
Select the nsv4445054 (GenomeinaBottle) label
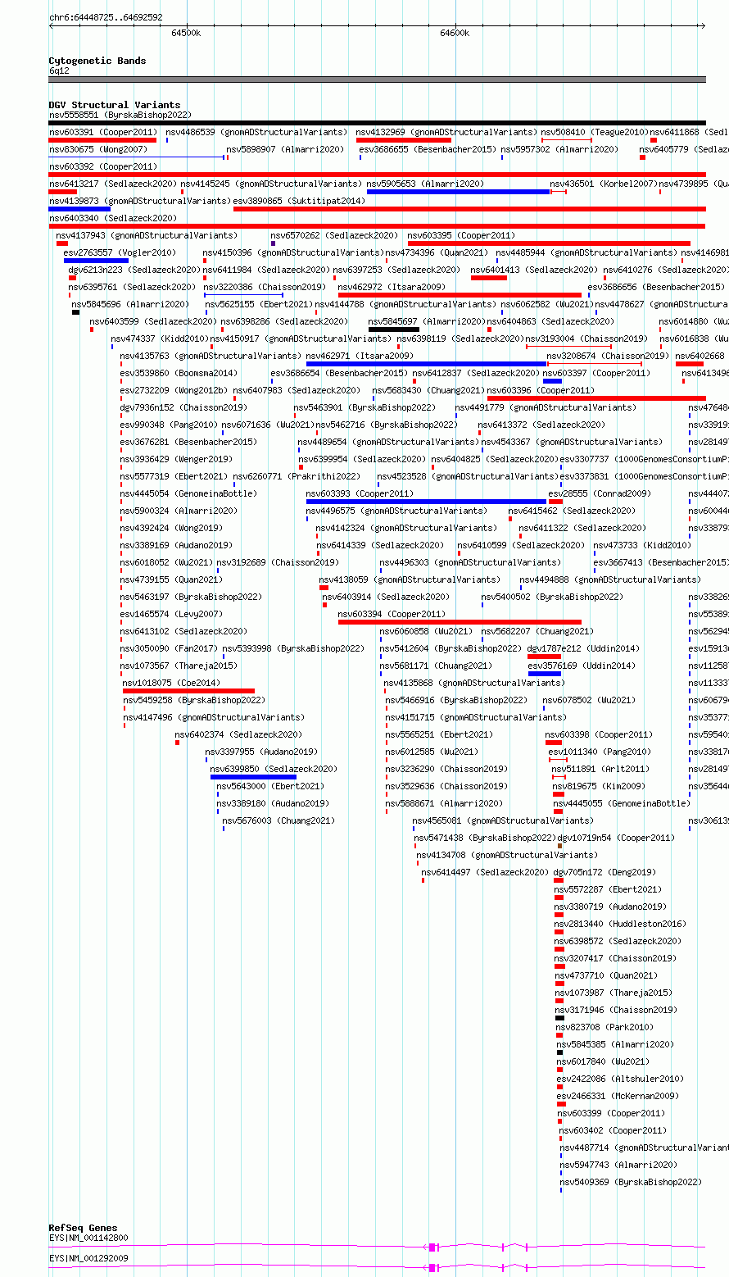click(188, 493)
